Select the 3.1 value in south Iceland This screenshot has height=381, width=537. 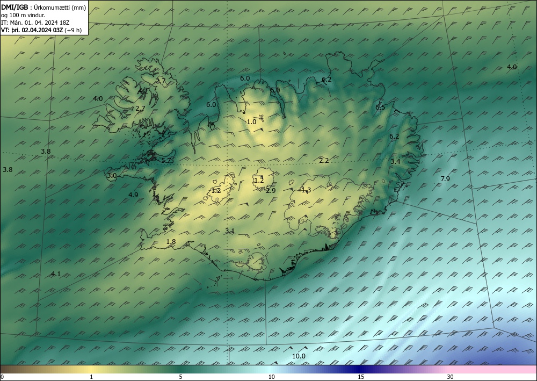click(x=230, y=231)
